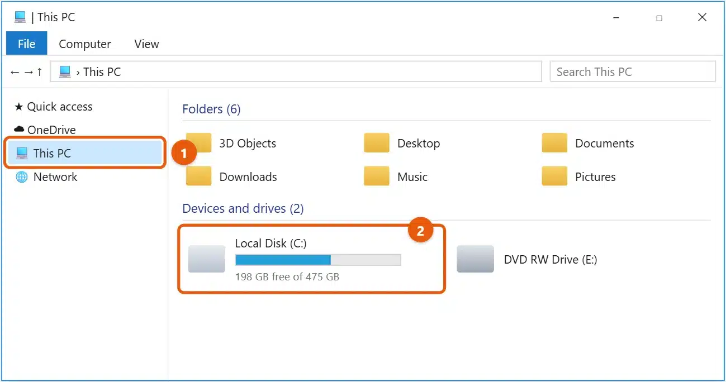Click the 3D Objects label
The height and width of the screenshot is (382, 726).
(248, 144)
